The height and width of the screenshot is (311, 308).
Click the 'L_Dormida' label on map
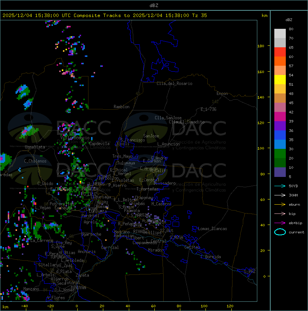click(x=211, y=257)
